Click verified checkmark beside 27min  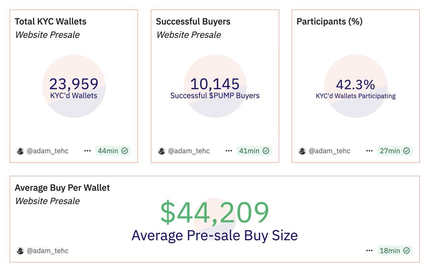pyautogui.click(x=406, y=151)
